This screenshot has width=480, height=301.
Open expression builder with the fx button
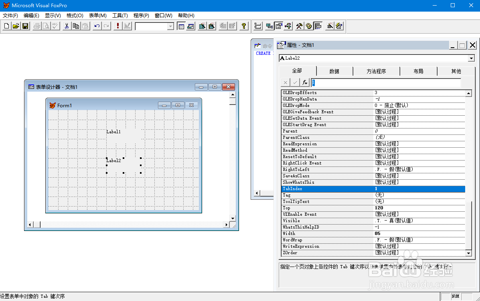coord(305,82)
